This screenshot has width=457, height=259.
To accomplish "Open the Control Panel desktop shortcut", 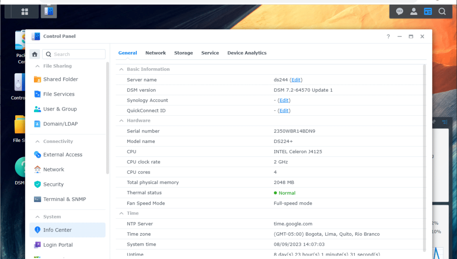I will pyautogui.click(x=20, y=82).
